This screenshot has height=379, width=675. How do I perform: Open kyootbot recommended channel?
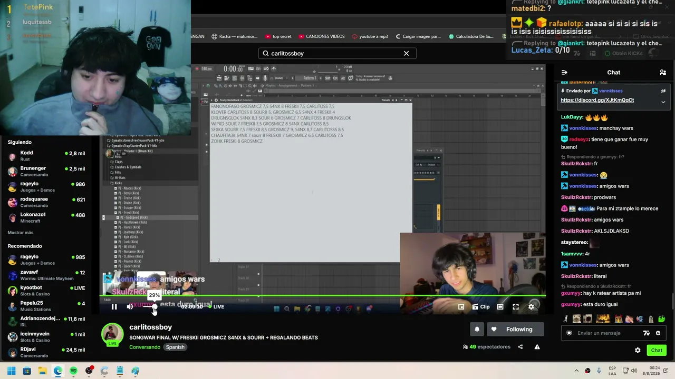tap(46, 291)
